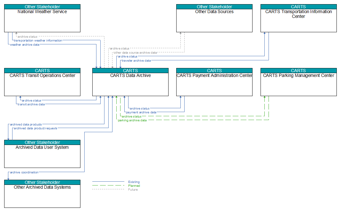Click the 'weather archive data' flow label
The width and height of the screenshot is (340, 212).
coord(25,44)
